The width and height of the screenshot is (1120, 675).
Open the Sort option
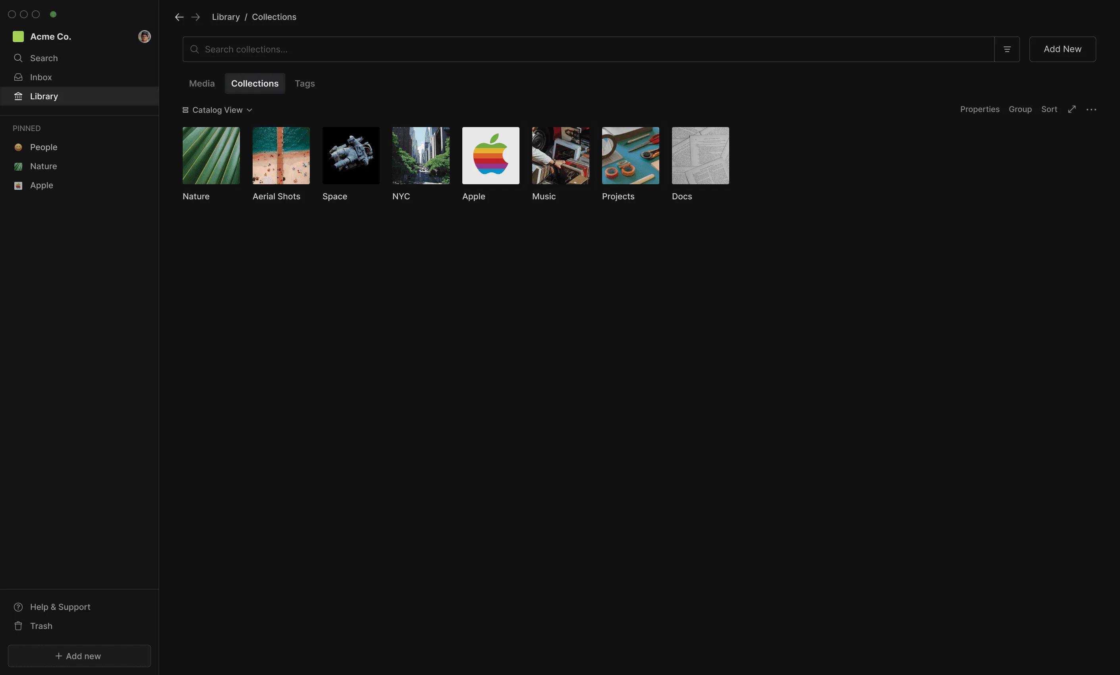(x=1049, y=110)
